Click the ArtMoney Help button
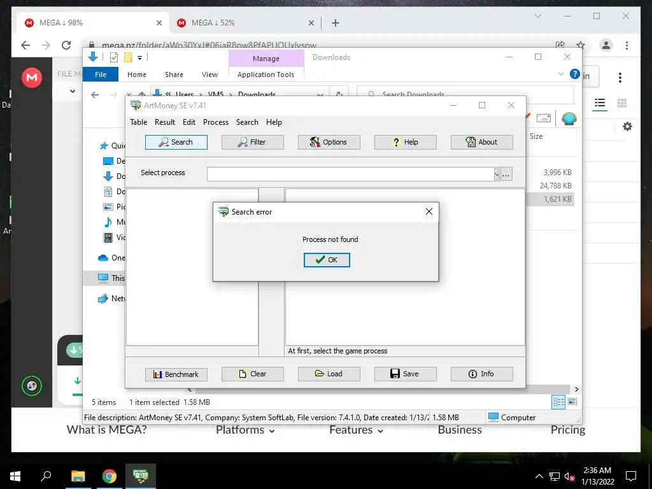 406,142
